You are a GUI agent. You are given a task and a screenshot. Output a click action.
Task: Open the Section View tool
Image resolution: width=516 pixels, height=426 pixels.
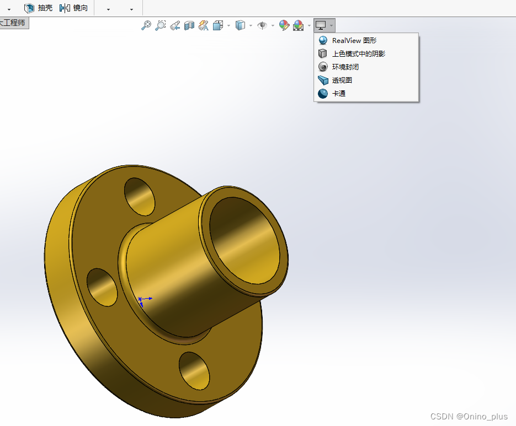pos(189,25)
